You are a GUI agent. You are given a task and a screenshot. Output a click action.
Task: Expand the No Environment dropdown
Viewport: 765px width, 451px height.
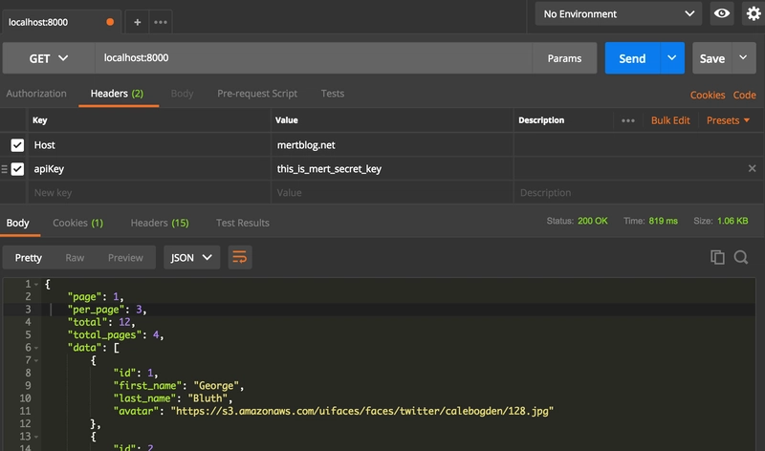(x=619, y=13)
